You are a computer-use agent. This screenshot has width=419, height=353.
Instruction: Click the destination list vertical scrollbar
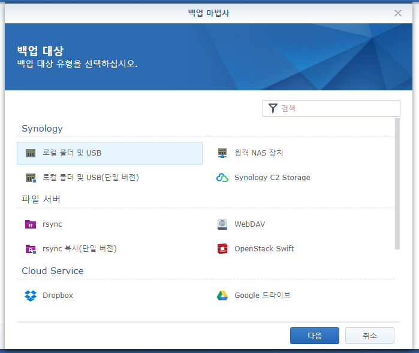coord(397,184)
